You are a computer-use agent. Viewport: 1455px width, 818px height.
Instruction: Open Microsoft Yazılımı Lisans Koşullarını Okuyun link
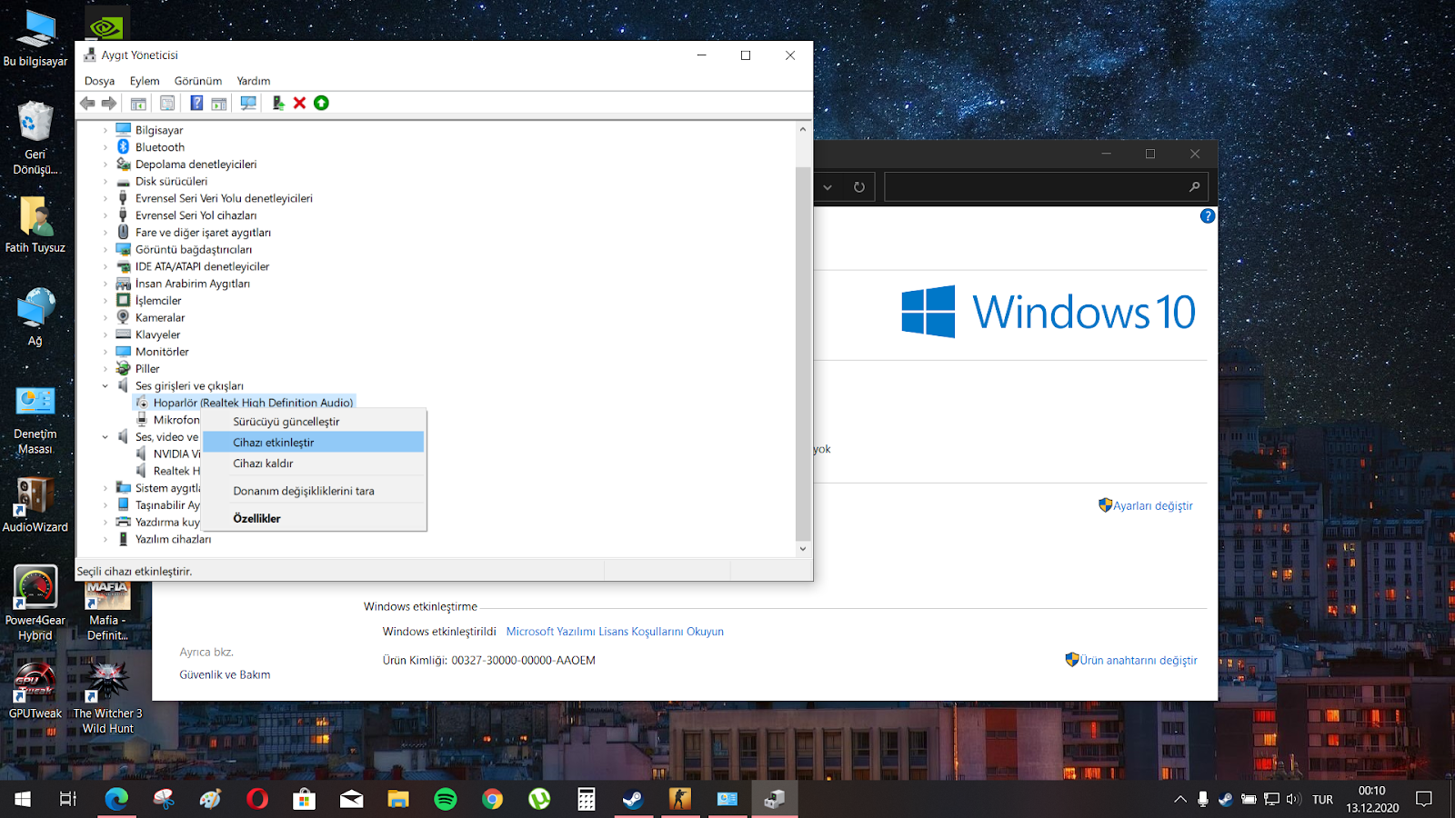tap(615, 632)
